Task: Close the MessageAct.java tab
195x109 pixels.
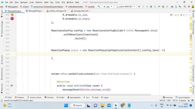Action: tap(23, 11)
